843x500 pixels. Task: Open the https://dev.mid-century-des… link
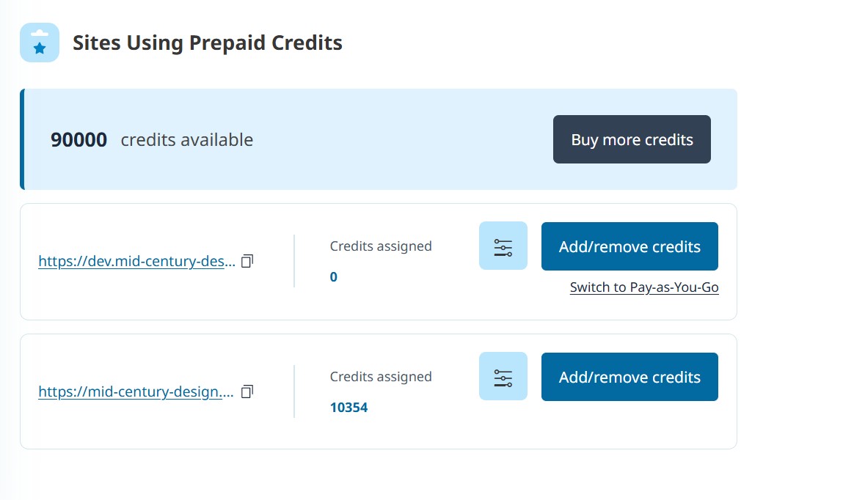137,261
